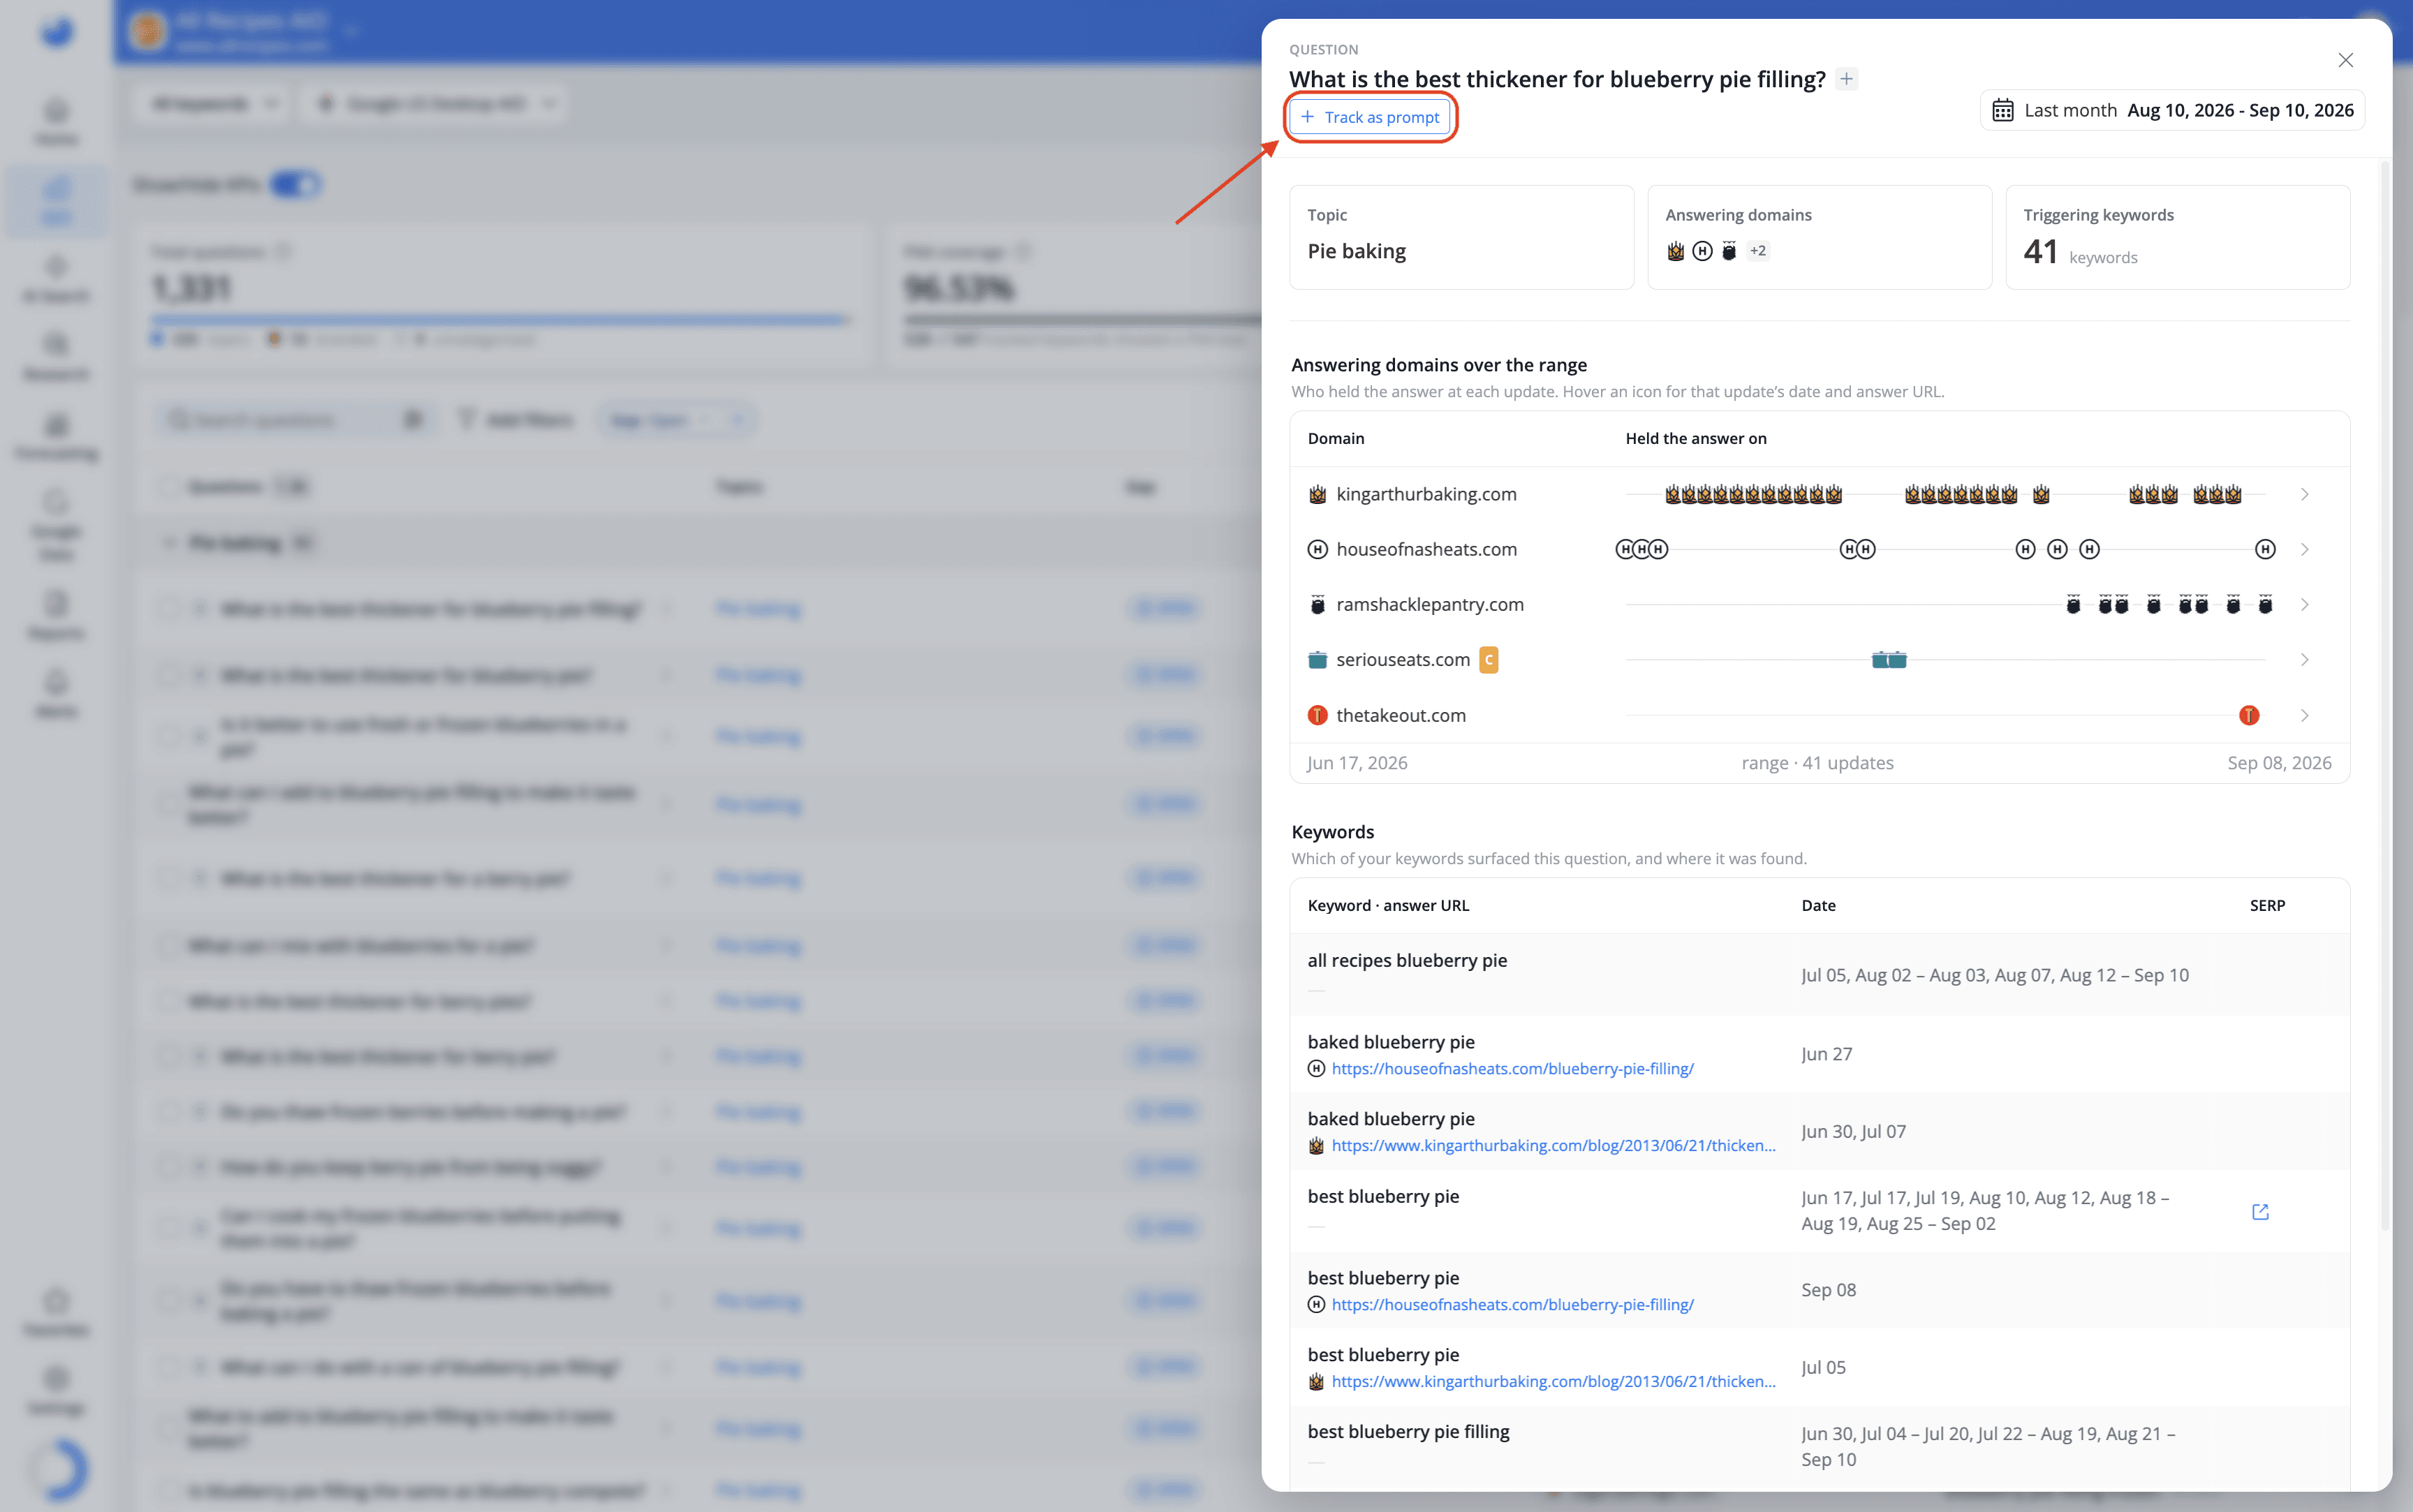Toggle the Show/Hide KPIs switch in background page
The width and height of the screenshot is (2413, 1512).
click(295, 185)
